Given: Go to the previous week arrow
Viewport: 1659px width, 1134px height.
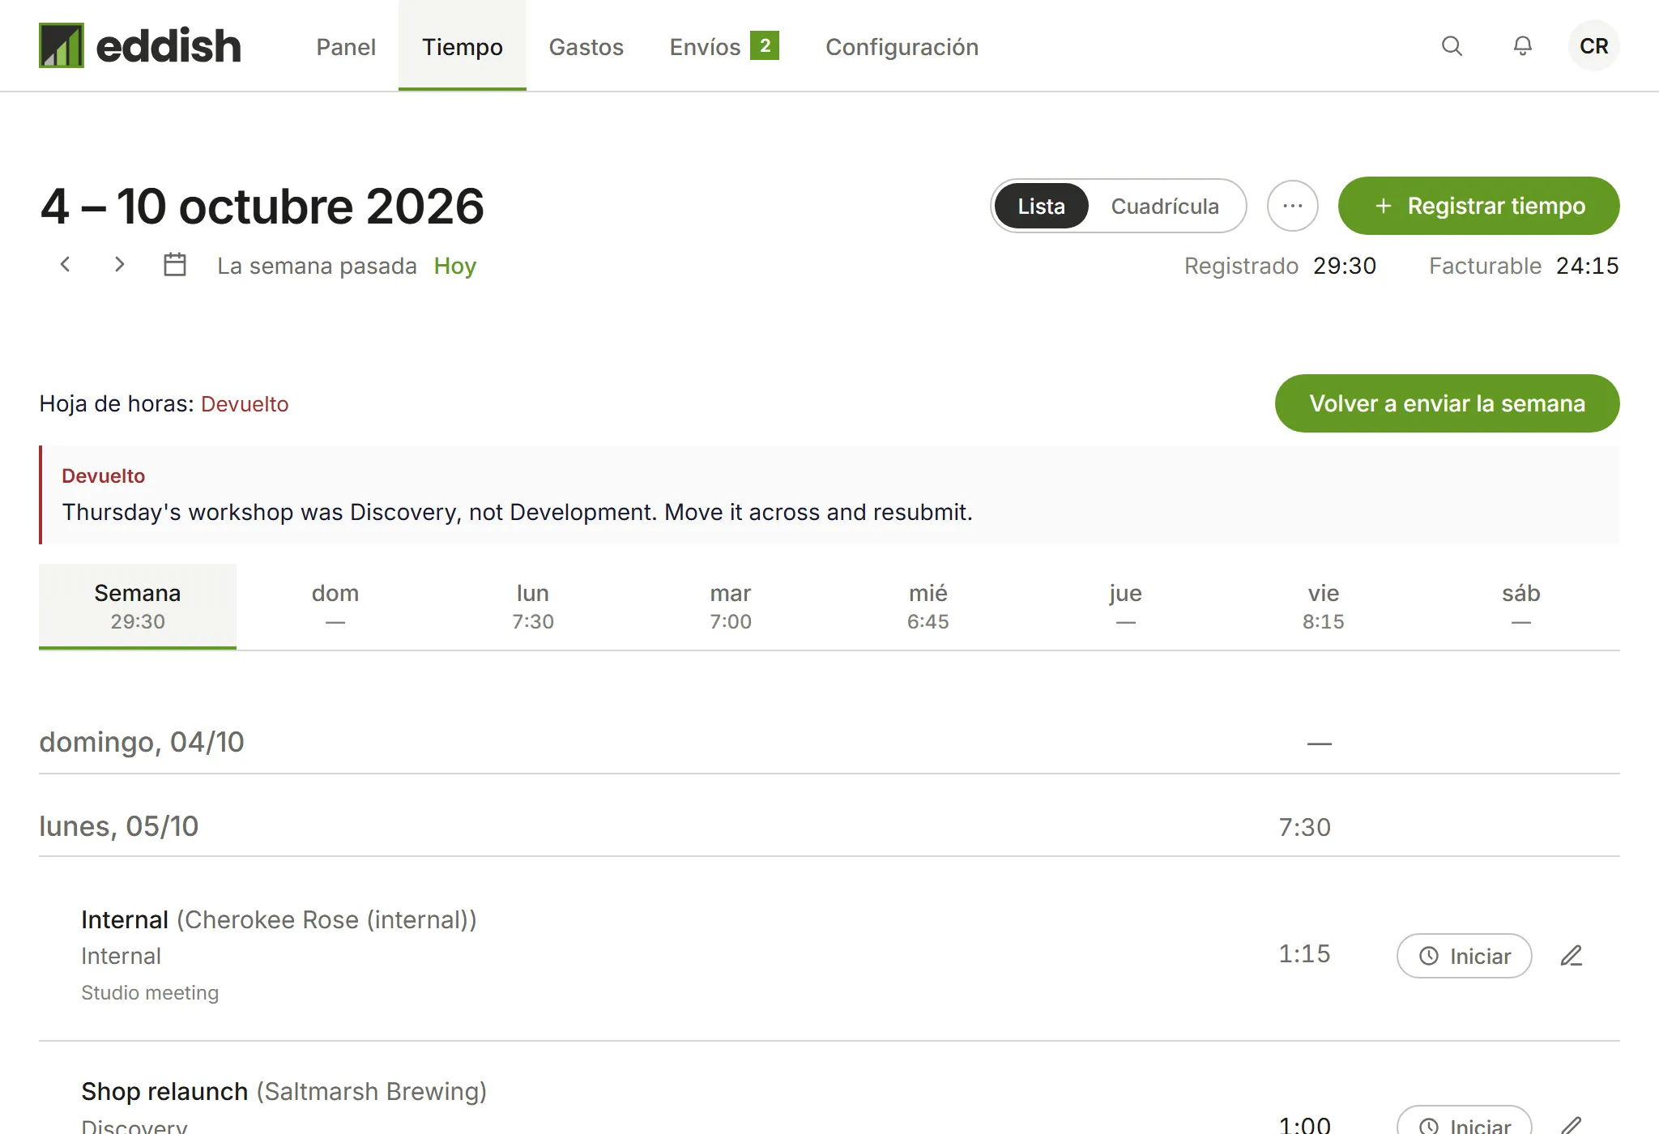Looking at the screenshot, I should [x=66, y=264].
